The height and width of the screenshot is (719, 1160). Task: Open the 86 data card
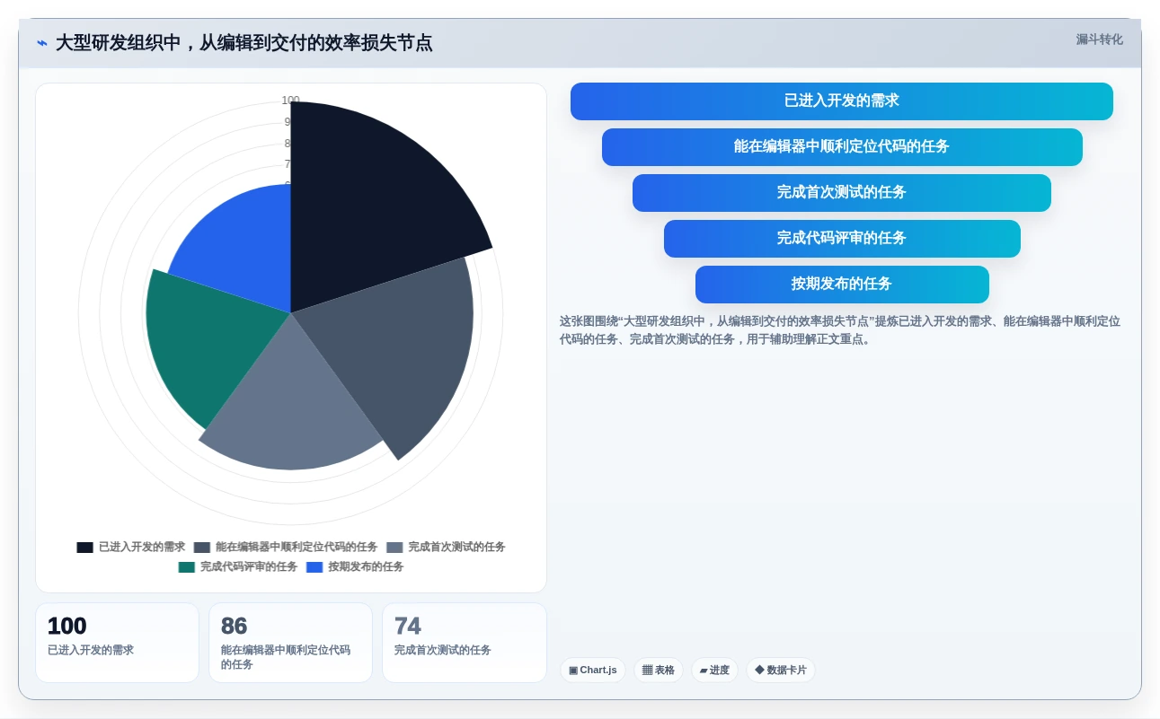pos(290,643)
